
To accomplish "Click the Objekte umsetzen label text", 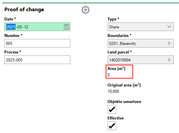I will (x=124, y=102).
